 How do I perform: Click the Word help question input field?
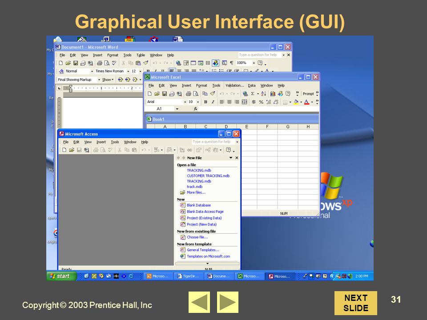coord(259,55)
